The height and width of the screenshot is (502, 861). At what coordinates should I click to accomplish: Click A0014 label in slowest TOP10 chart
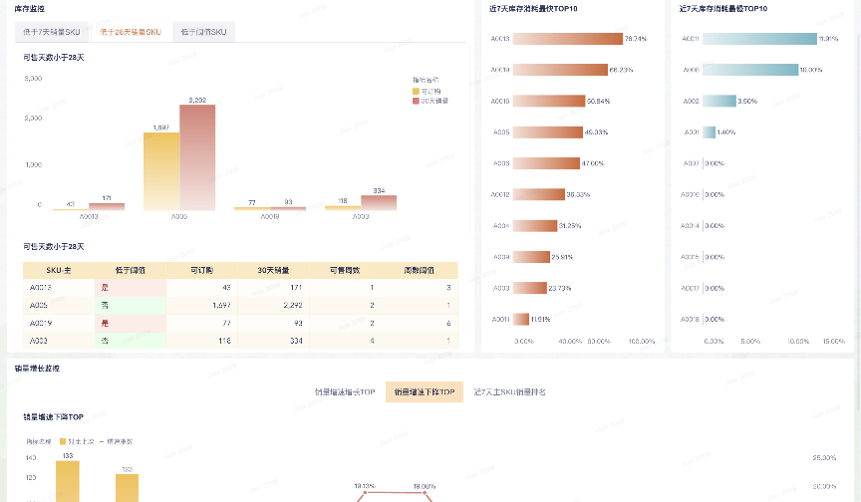(690, 225)
